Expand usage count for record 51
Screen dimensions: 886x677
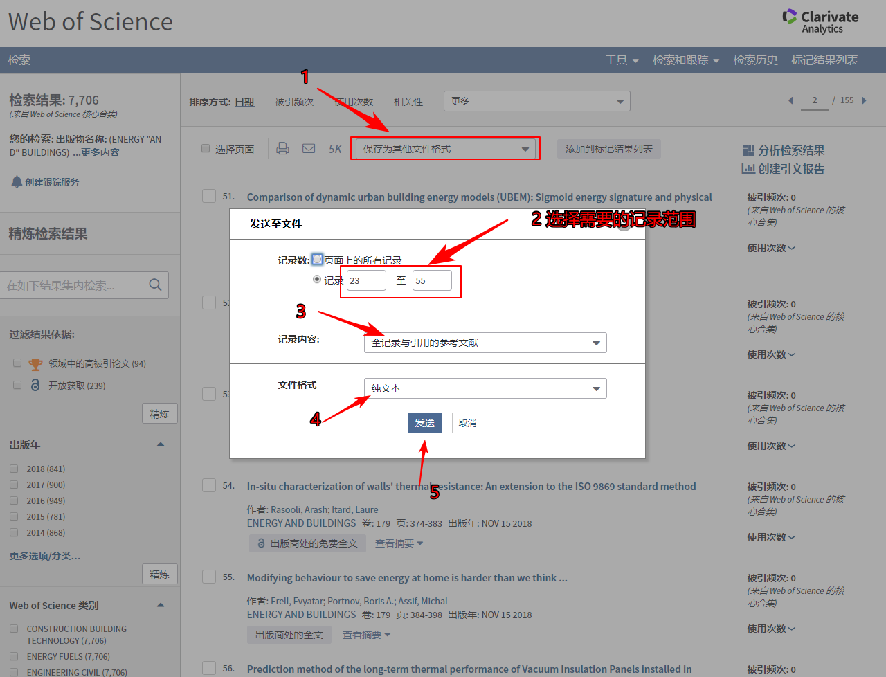(x=771, y=248)
